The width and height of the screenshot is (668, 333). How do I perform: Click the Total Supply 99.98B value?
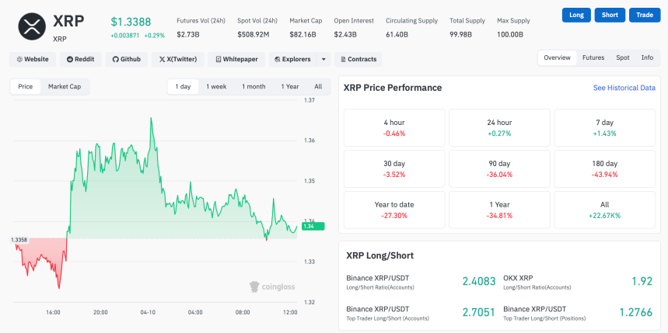point(460,34)
